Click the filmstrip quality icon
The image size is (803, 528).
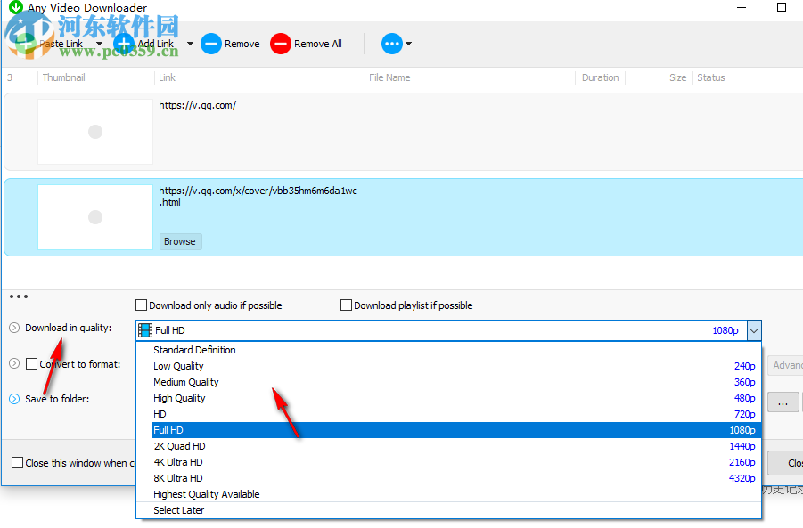click(x=144, y=329)
